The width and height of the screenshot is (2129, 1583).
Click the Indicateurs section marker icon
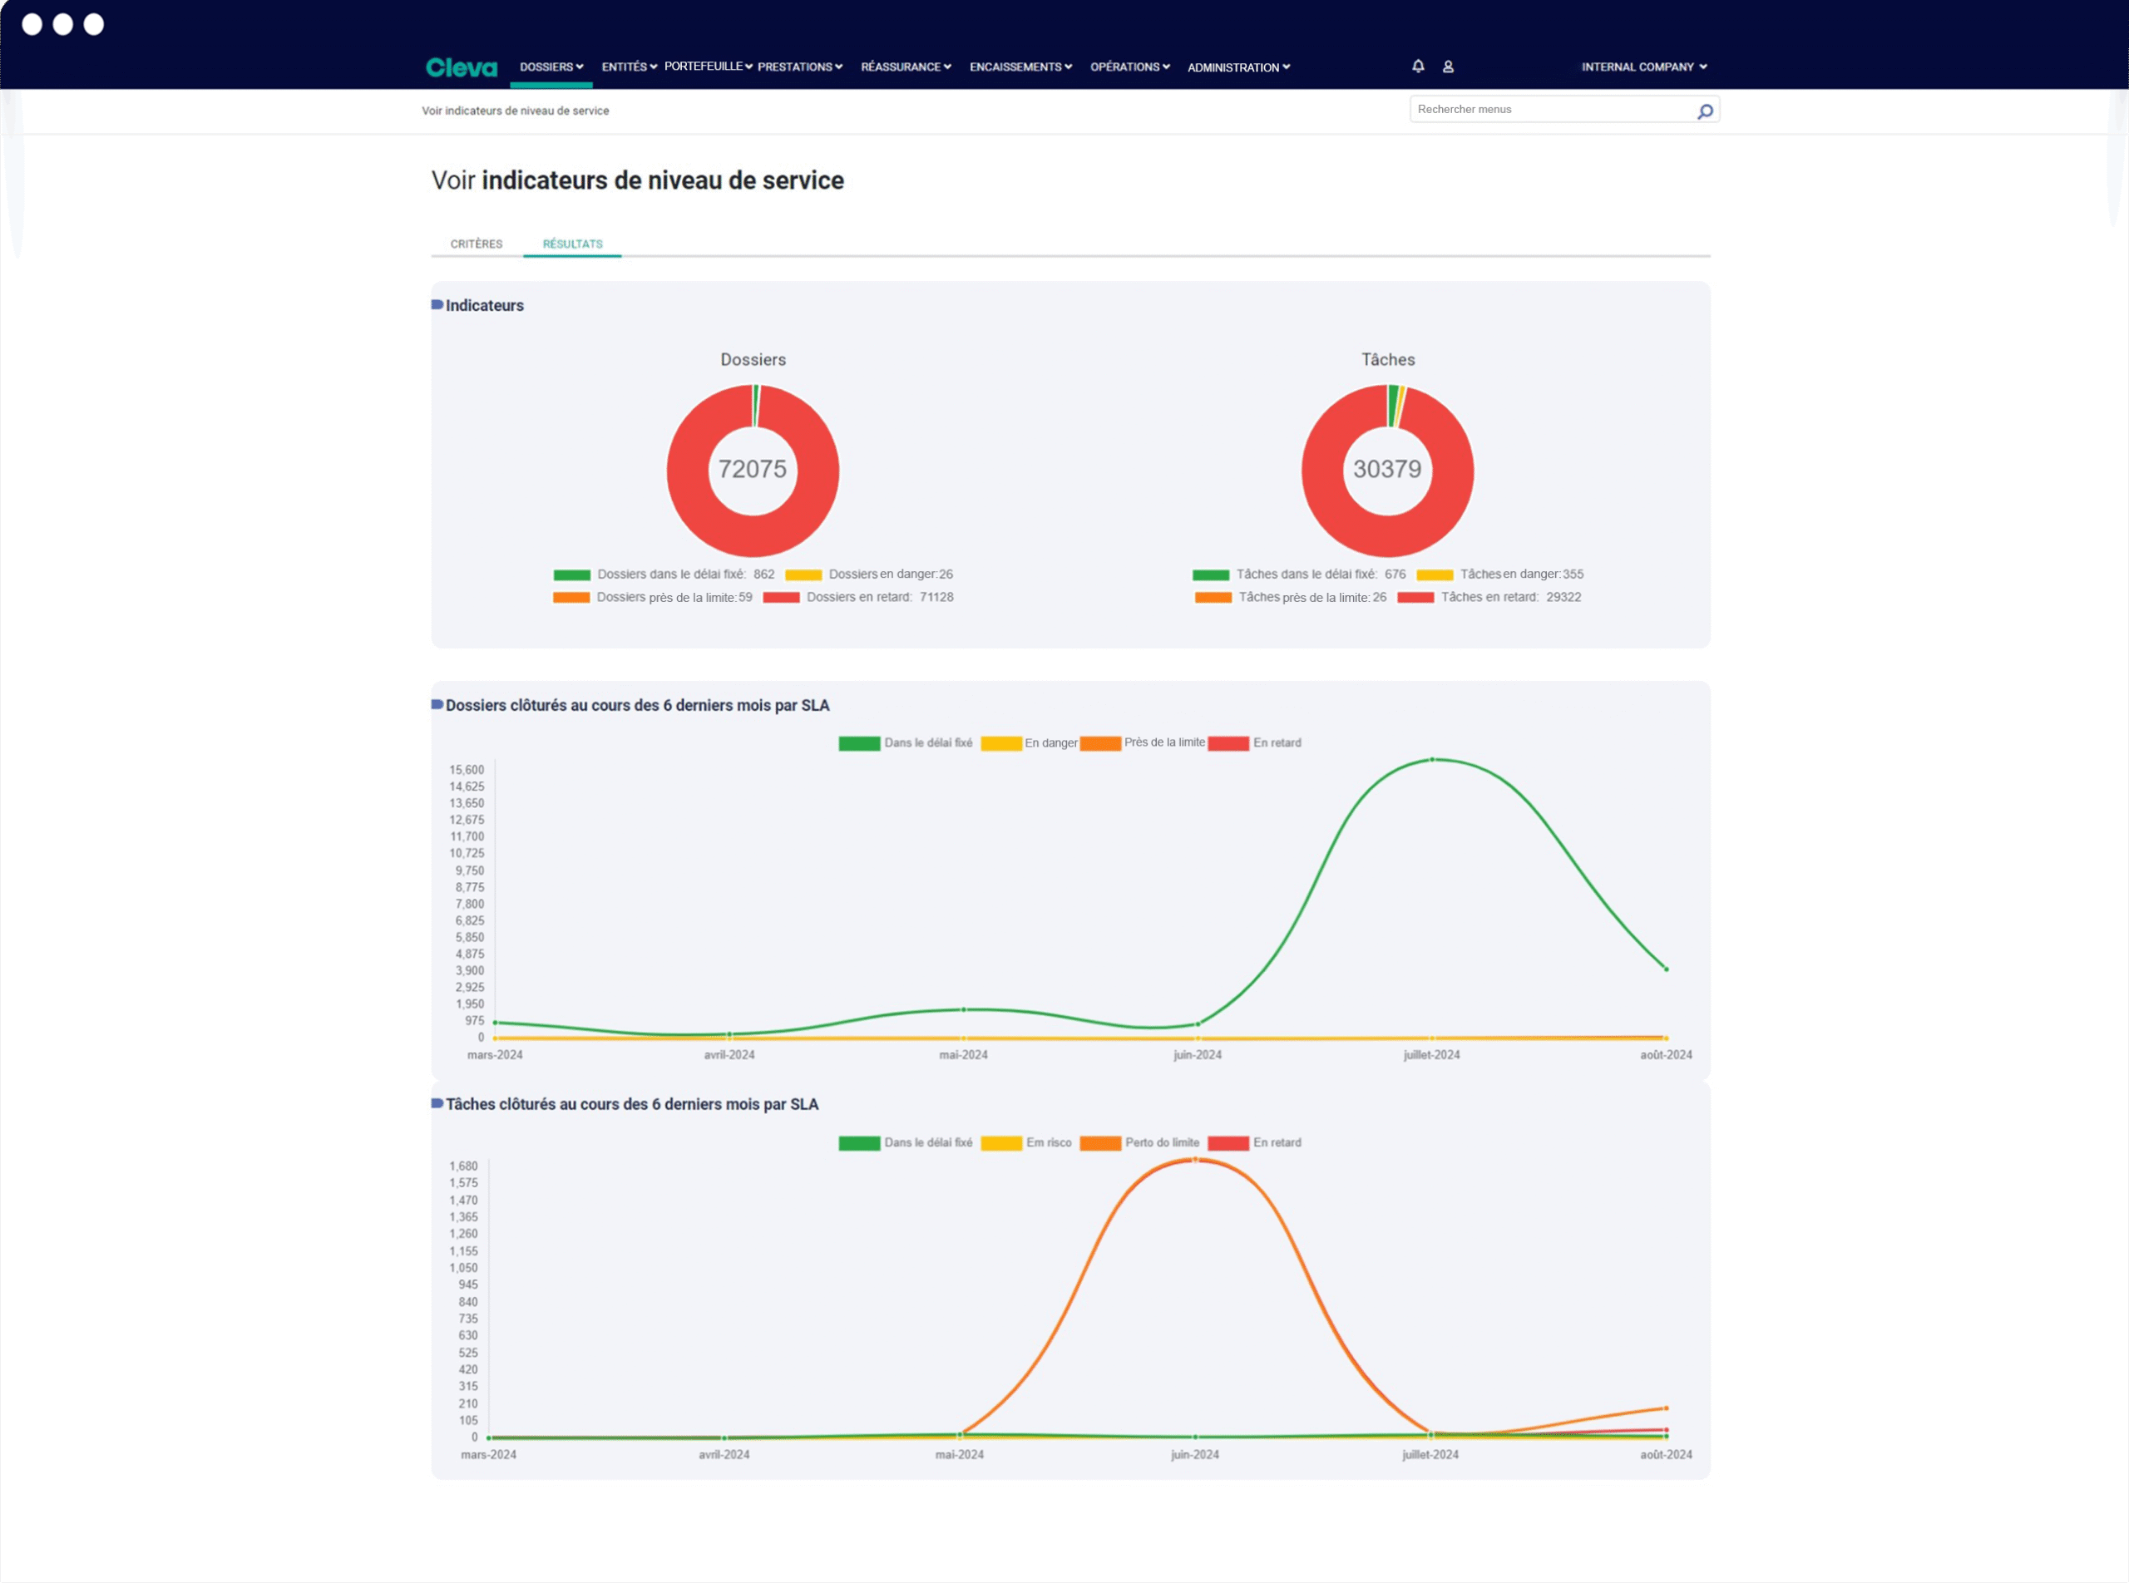[437, 305]
